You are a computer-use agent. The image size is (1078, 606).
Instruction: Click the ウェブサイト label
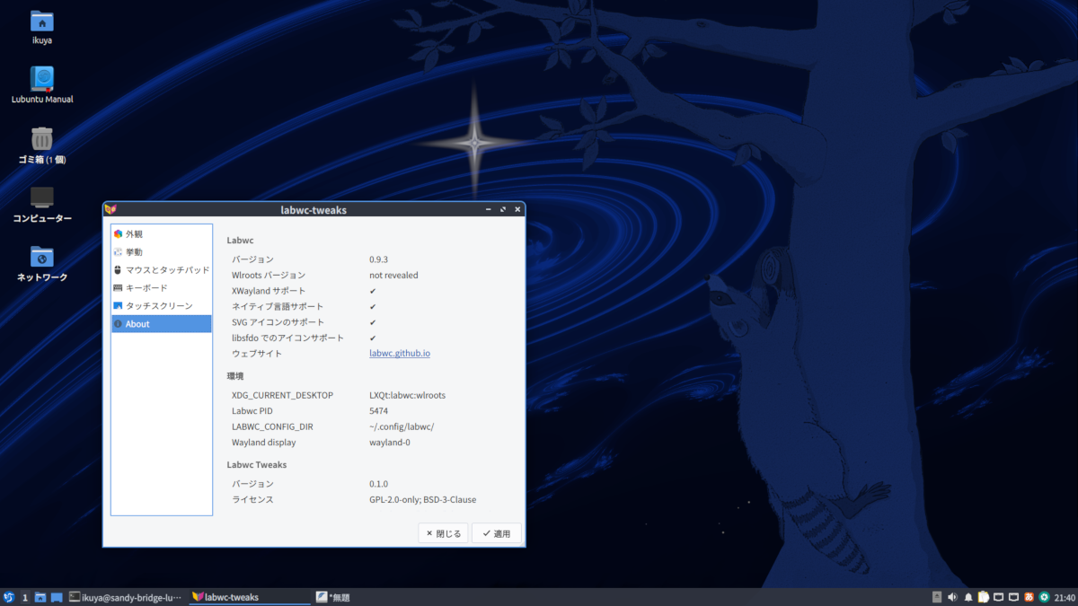[257, 353]
